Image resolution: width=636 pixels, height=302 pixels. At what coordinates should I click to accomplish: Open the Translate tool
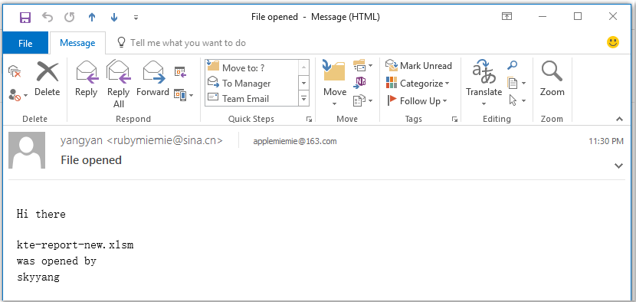click(x=484, y=84)
